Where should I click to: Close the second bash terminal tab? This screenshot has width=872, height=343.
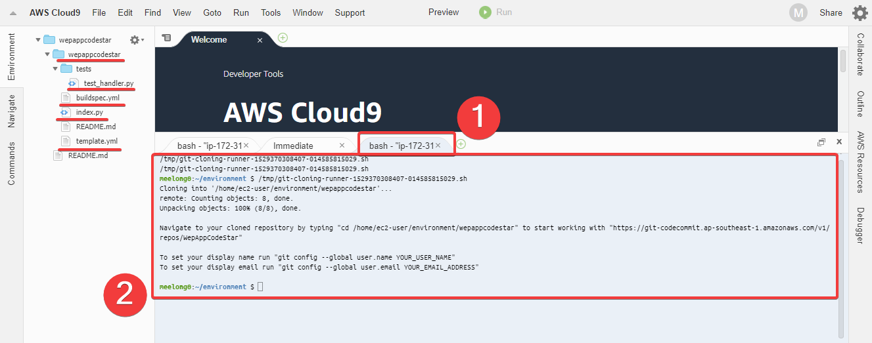(438, 146)
